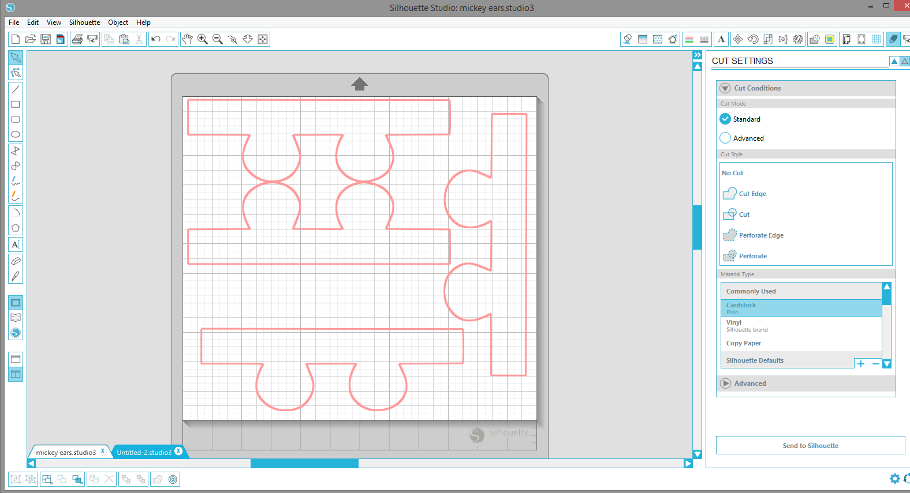Toggle the grid display icon in toolbar
Viewport: 910px width, 493px height.
click(877, 39)
